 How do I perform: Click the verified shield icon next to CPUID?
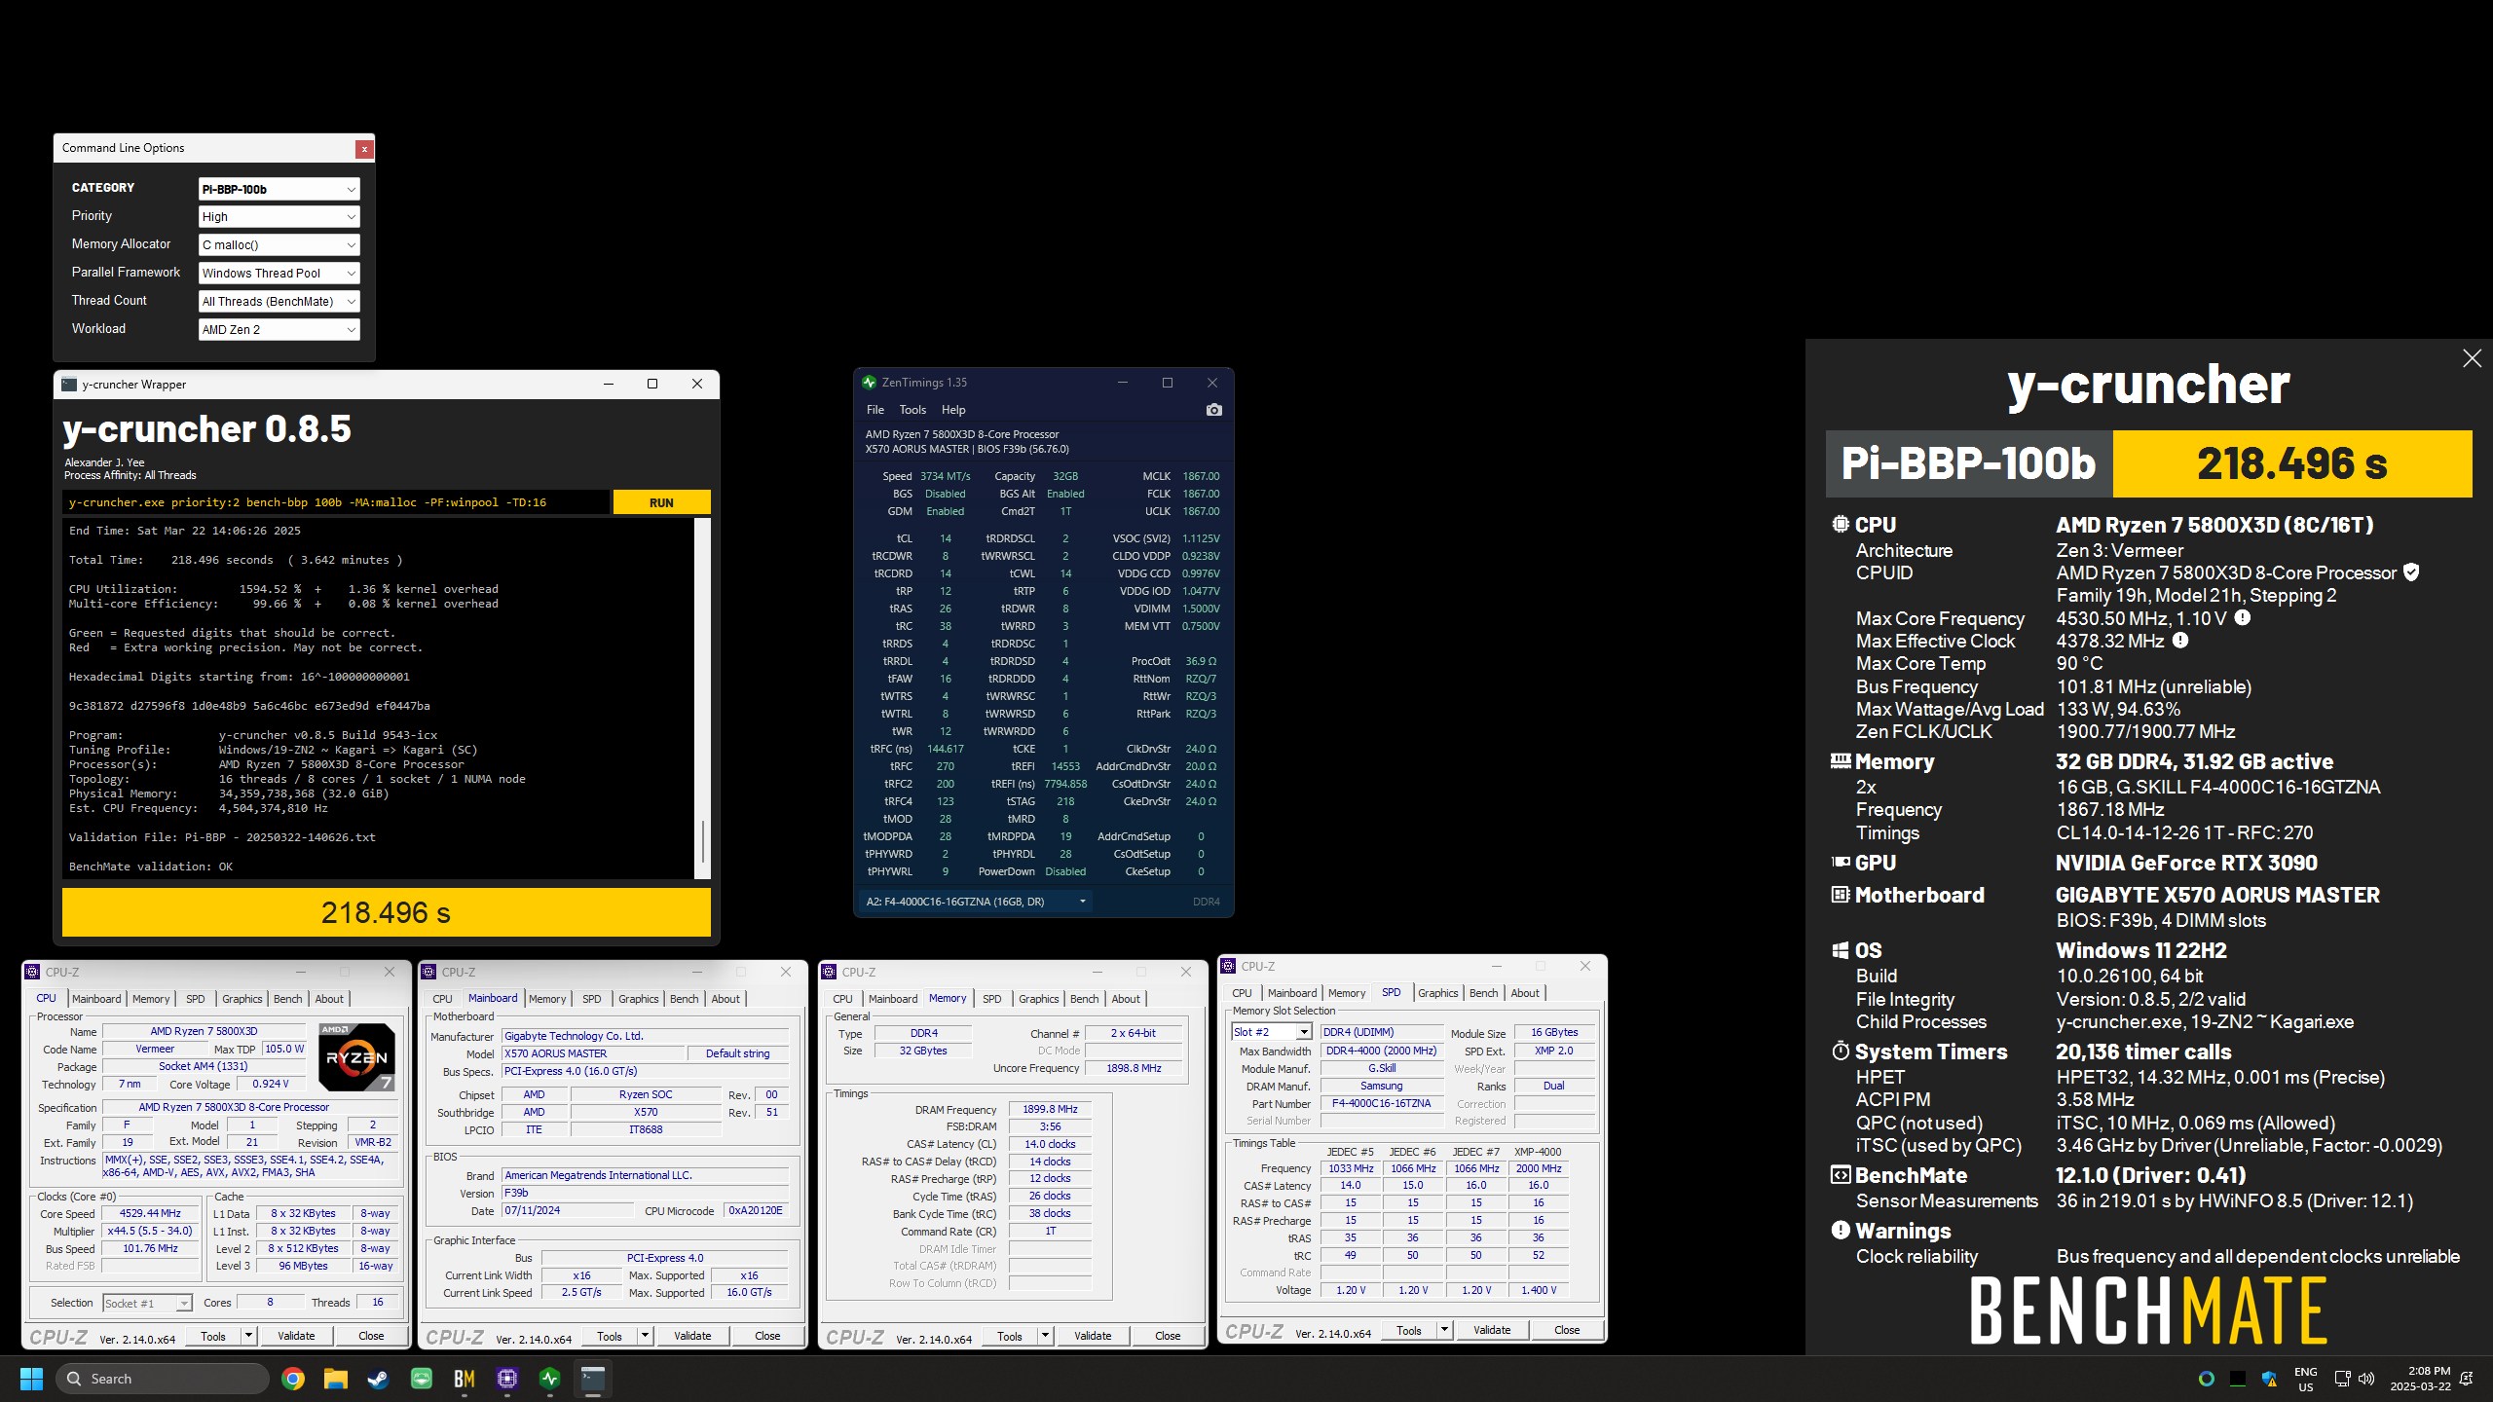(x=2411, y=572)
